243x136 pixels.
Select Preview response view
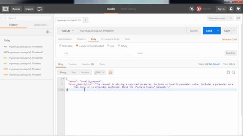[85, 72]
